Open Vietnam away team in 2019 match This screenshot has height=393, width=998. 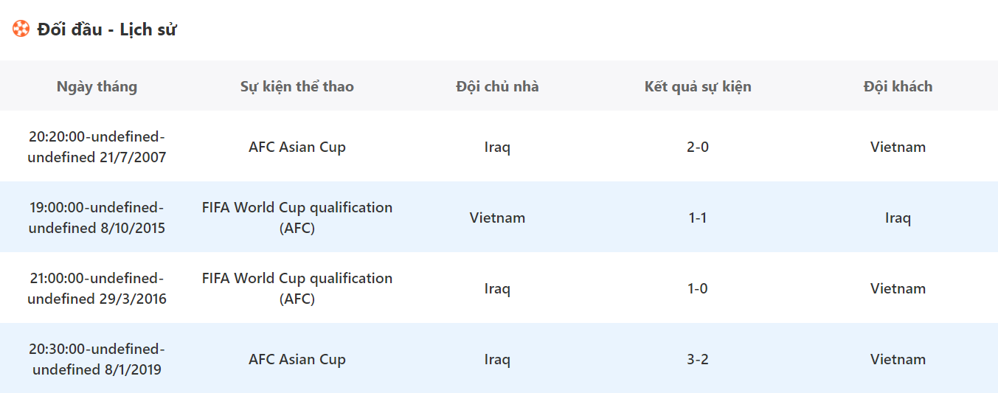(x=898, y=359)
